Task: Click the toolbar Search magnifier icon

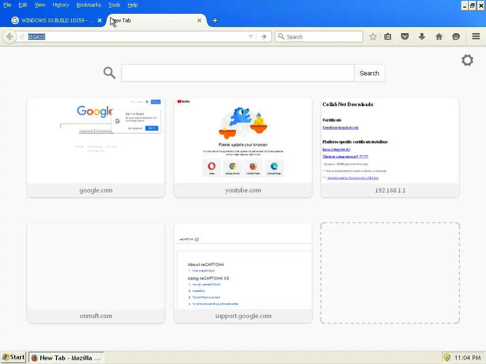Action: [x=281, y=36]
